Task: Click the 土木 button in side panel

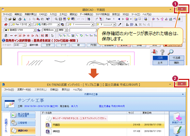Action: pos(160,63)
